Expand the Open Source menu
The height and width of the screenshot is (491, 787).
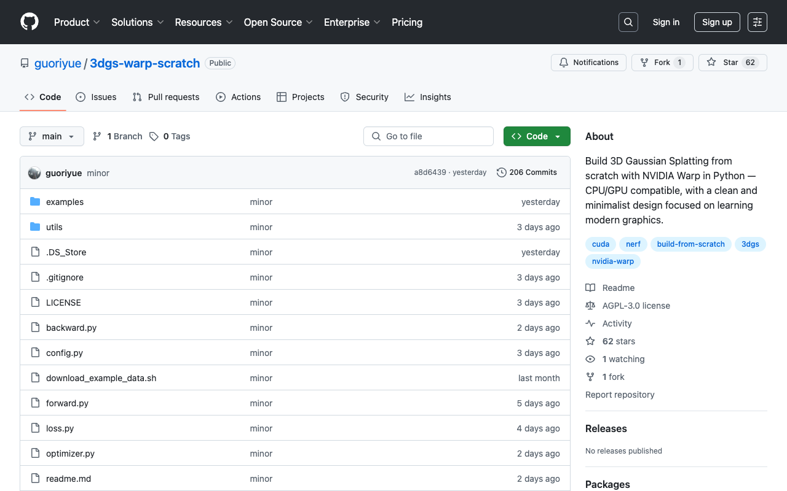coord(278,22)
